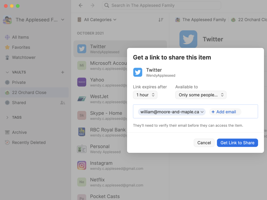
Task: Select the Yahoo item
Action: [x=100, y=82]
